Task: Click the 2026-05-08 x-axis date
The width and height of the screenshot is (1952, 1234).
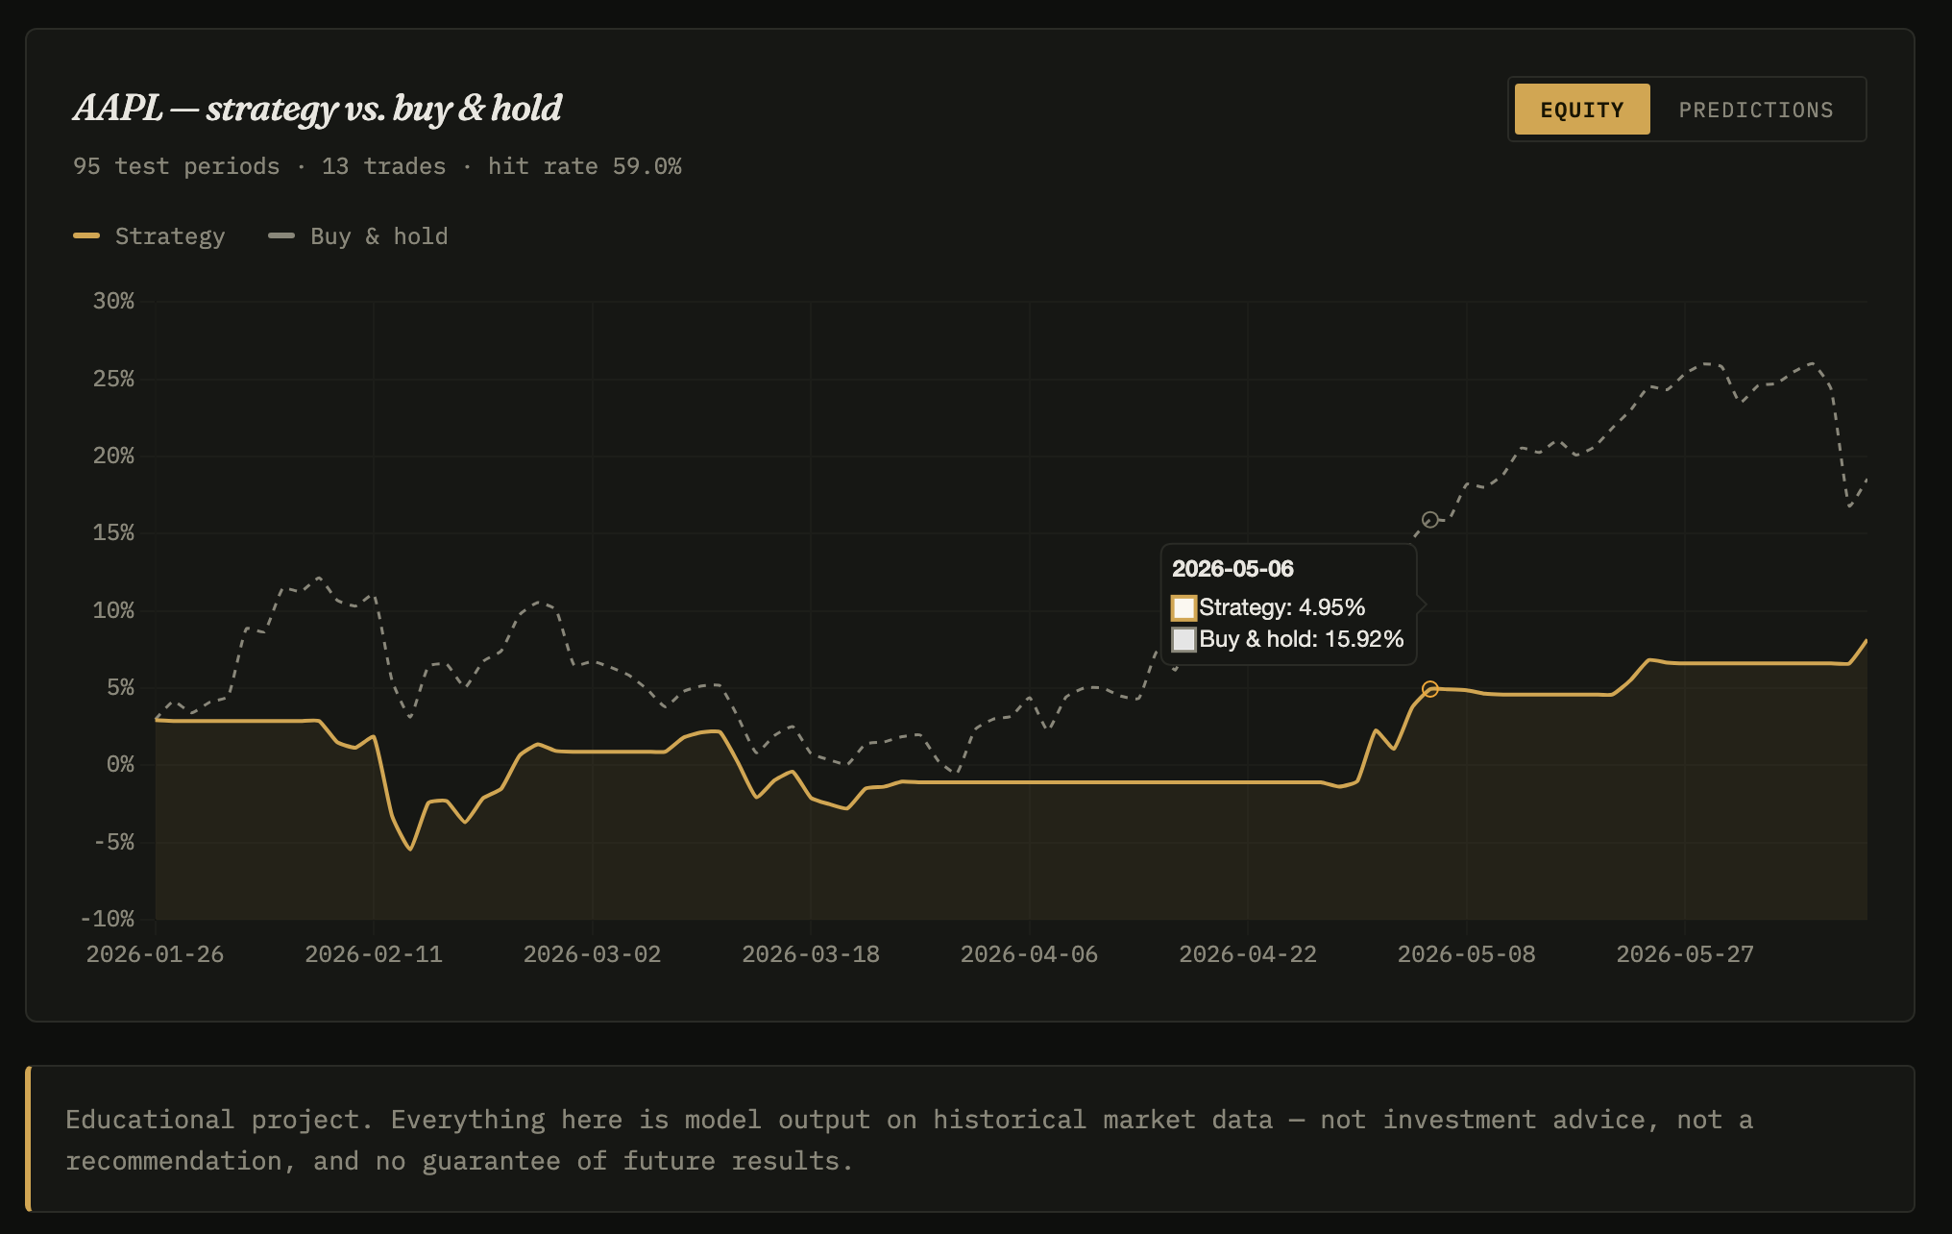Action: point(1466,954)
